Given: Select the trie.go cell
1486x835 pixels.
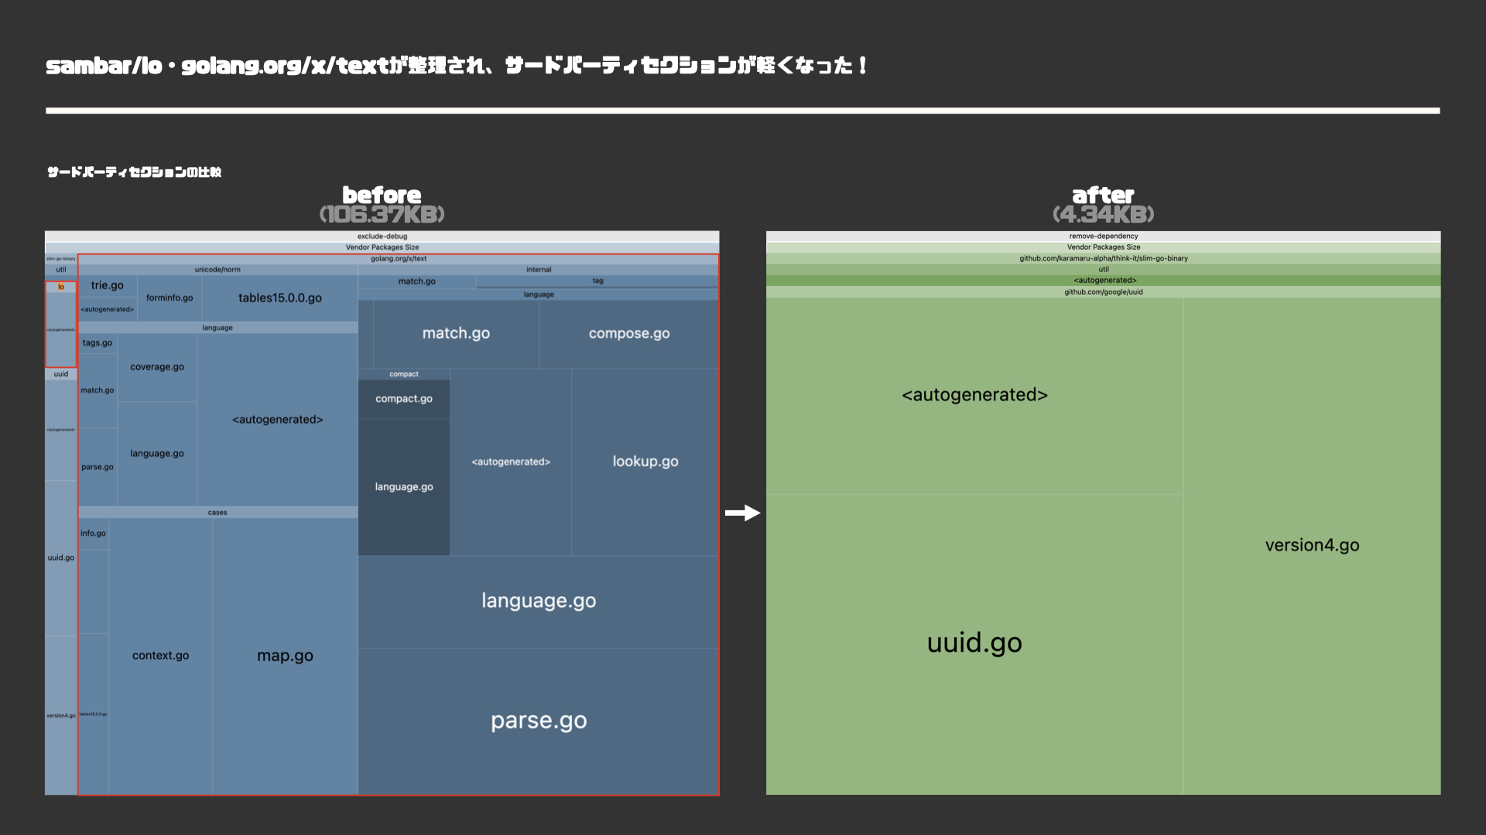Looking at the screenshot, I should (x=107, y=285).
